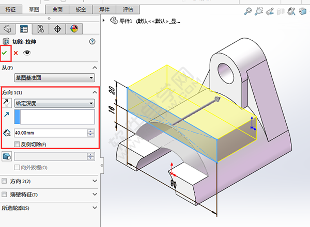Collapse the 从(F) section
The image size is (310, 227).
[x=95, y=68]
